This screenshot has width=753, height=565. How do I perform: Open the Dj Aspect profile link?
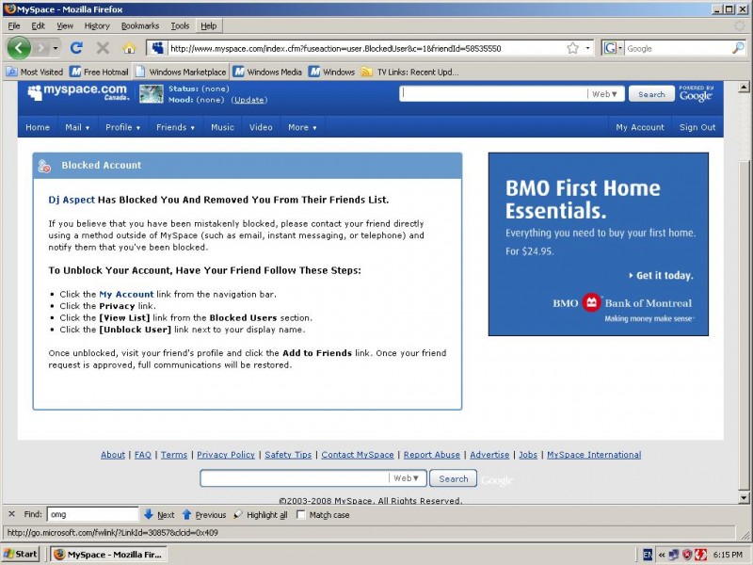(72, 200)
